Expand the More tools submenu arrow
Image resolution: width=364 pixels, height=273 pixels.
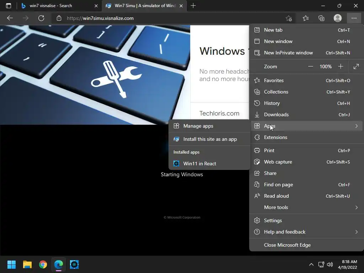[357, 207]
